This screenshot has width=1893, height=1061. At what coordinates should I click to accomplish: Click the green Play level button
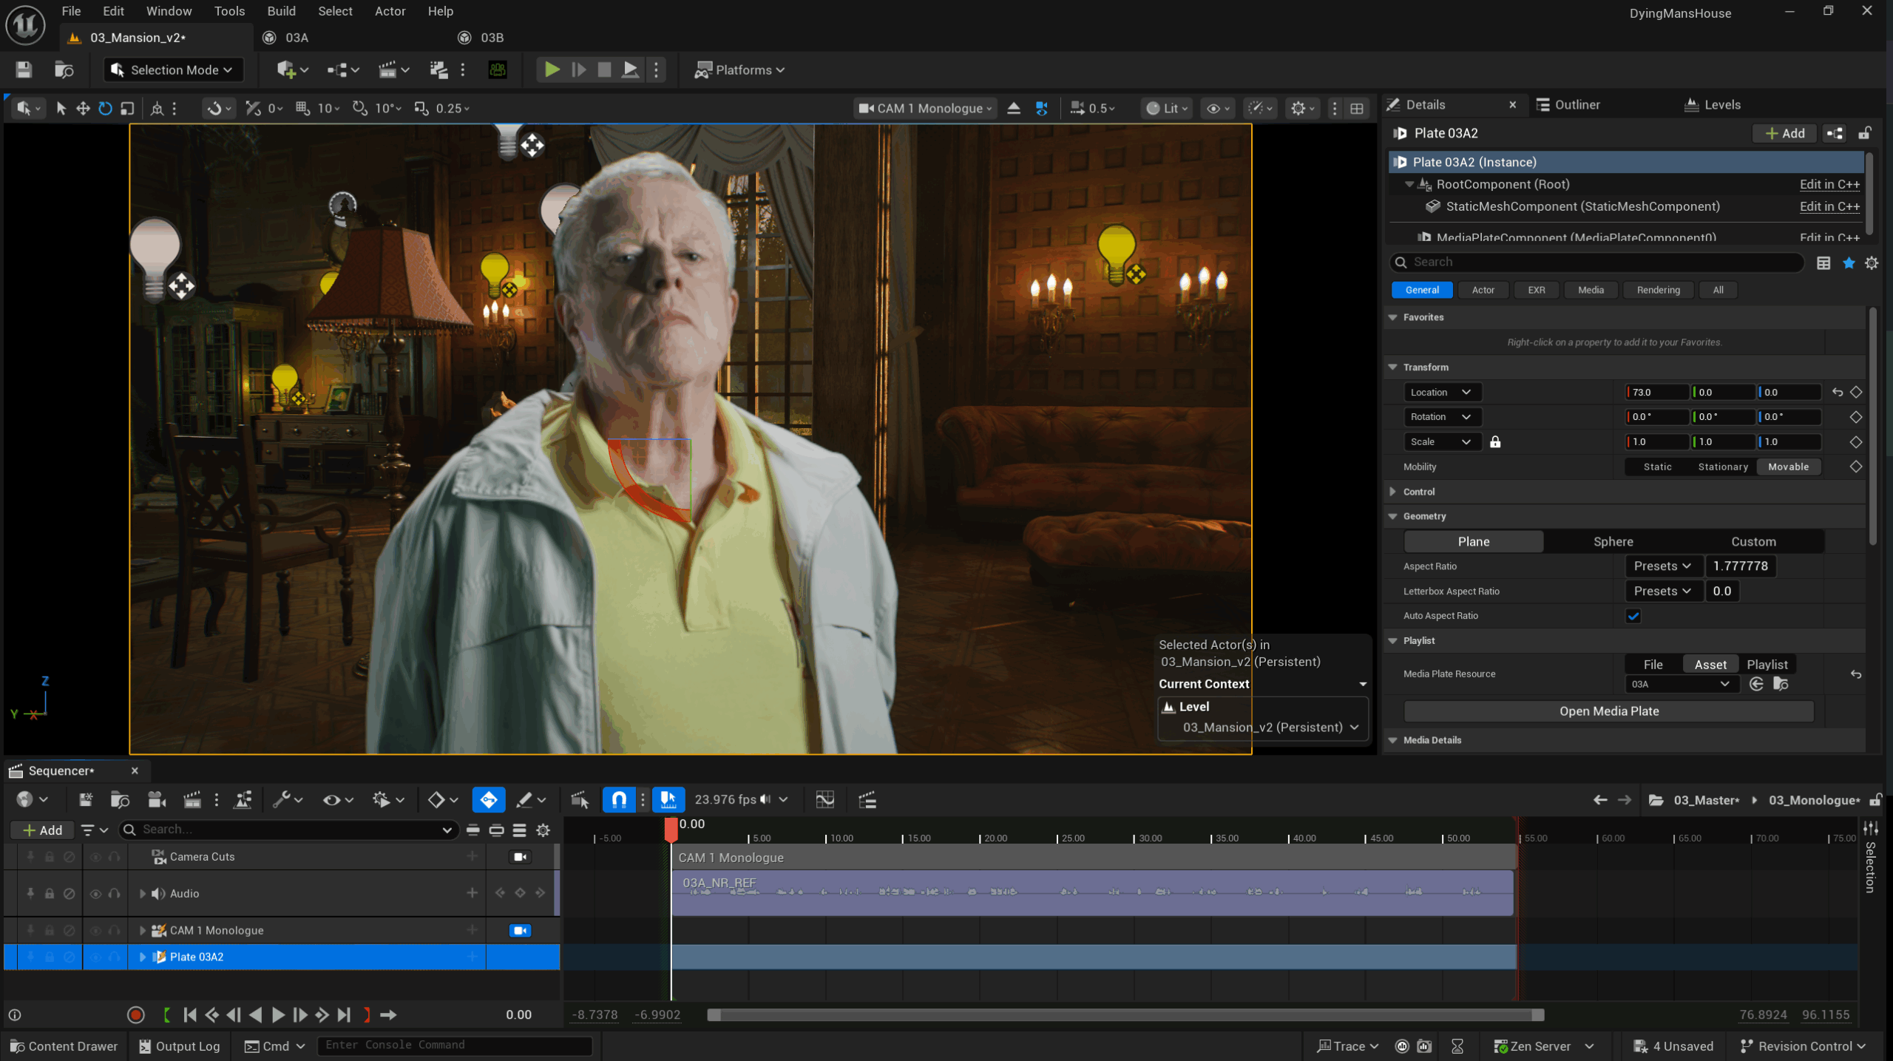(x=552, y=70)
